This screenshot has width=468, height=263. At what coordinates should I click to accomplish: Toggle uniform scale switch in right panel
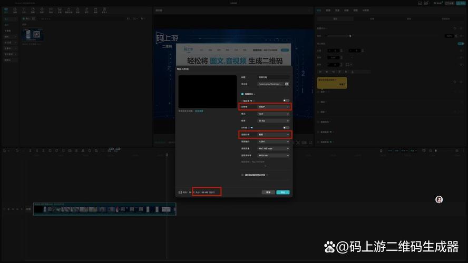461,44
